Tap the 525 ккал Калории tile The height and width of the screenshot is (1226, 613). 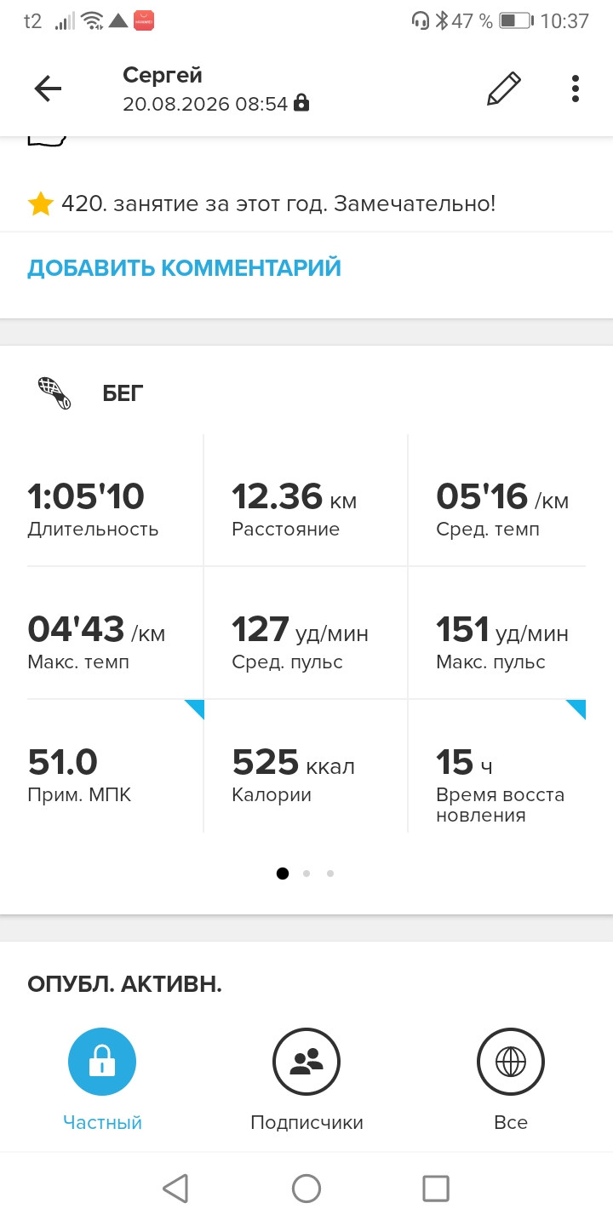point(306,766)
